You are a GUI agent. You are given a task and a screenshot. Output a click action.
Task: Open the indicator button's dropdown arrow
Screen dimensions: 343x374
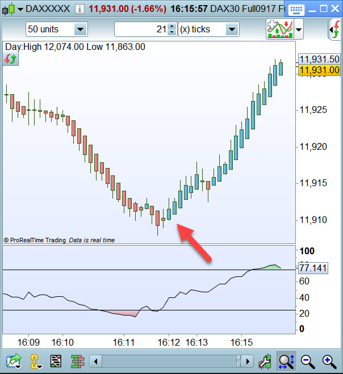click(x=299, y=30)
